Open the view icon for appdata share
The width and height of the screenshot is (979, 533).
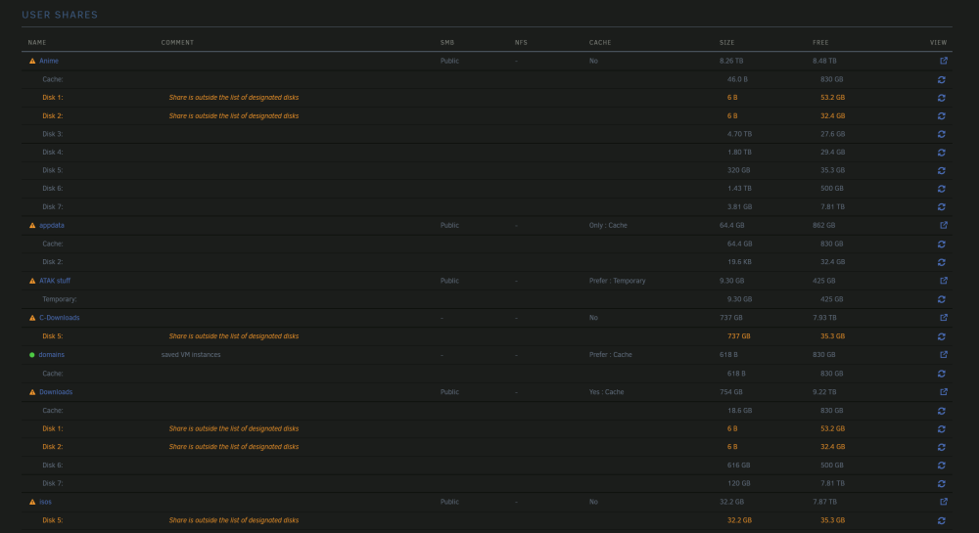pos(944,225)
